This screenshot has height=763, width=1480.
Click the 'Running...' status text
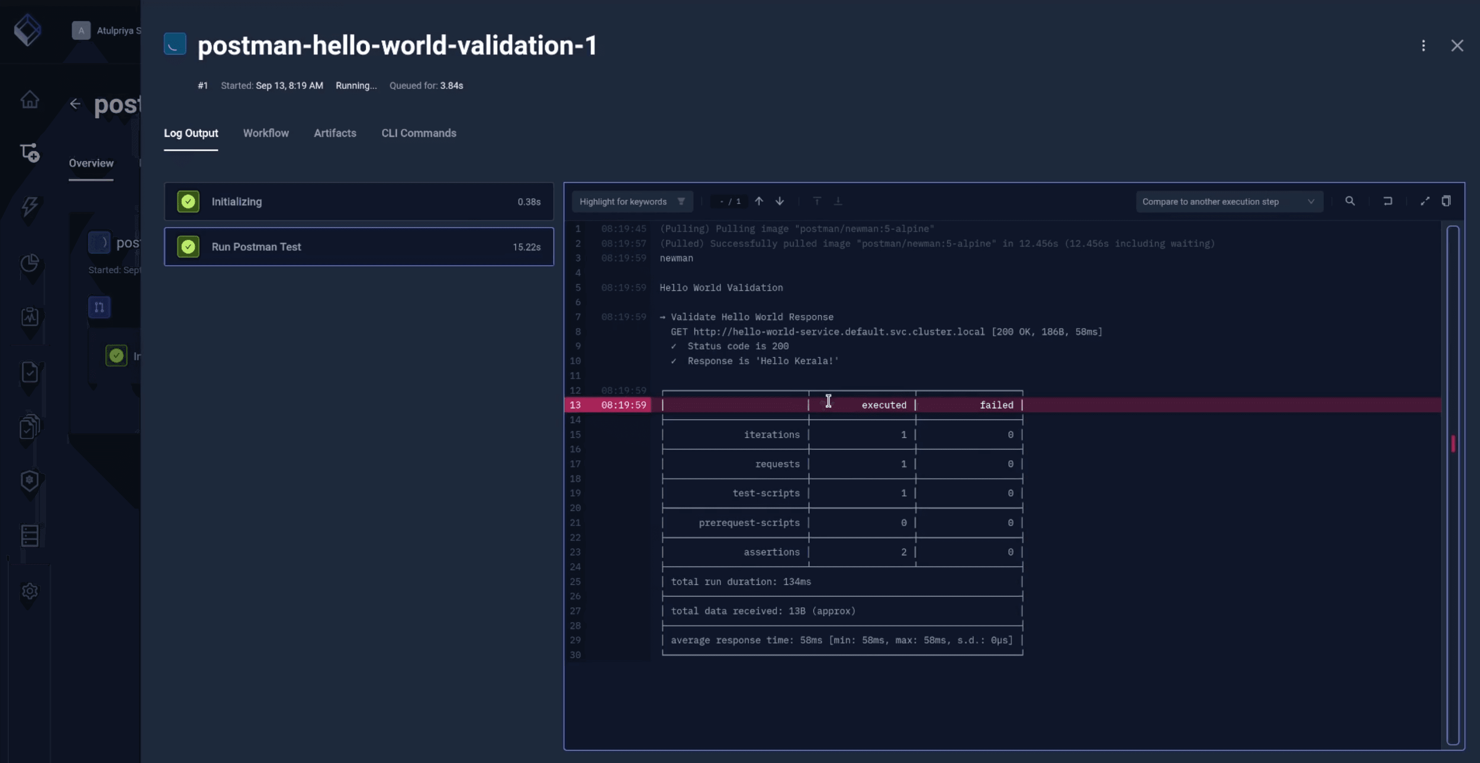click(356, 86)
